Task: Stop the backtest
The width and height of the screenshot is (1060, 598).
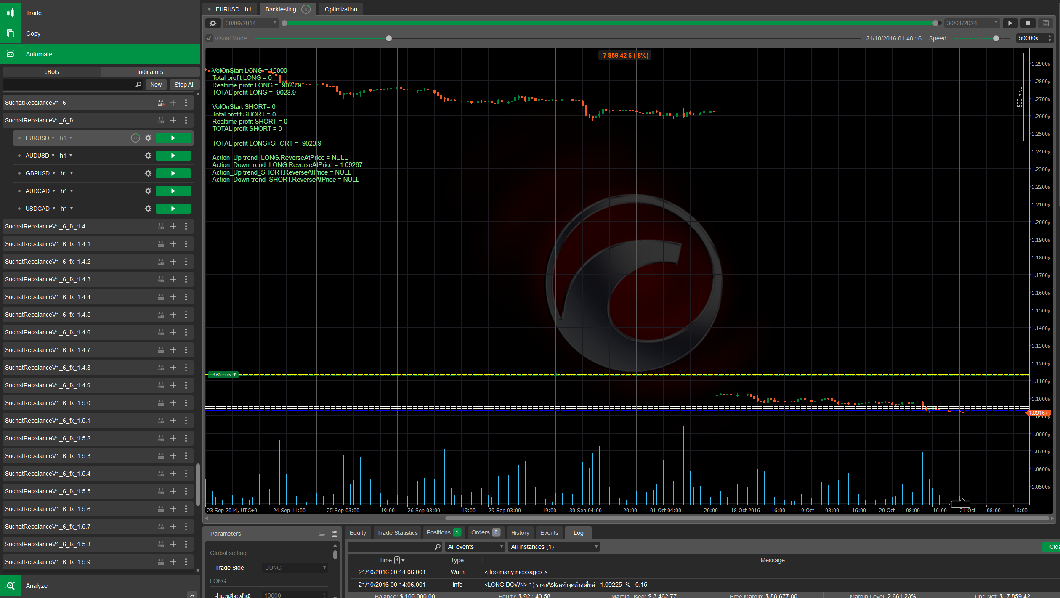Action: 1028,23
